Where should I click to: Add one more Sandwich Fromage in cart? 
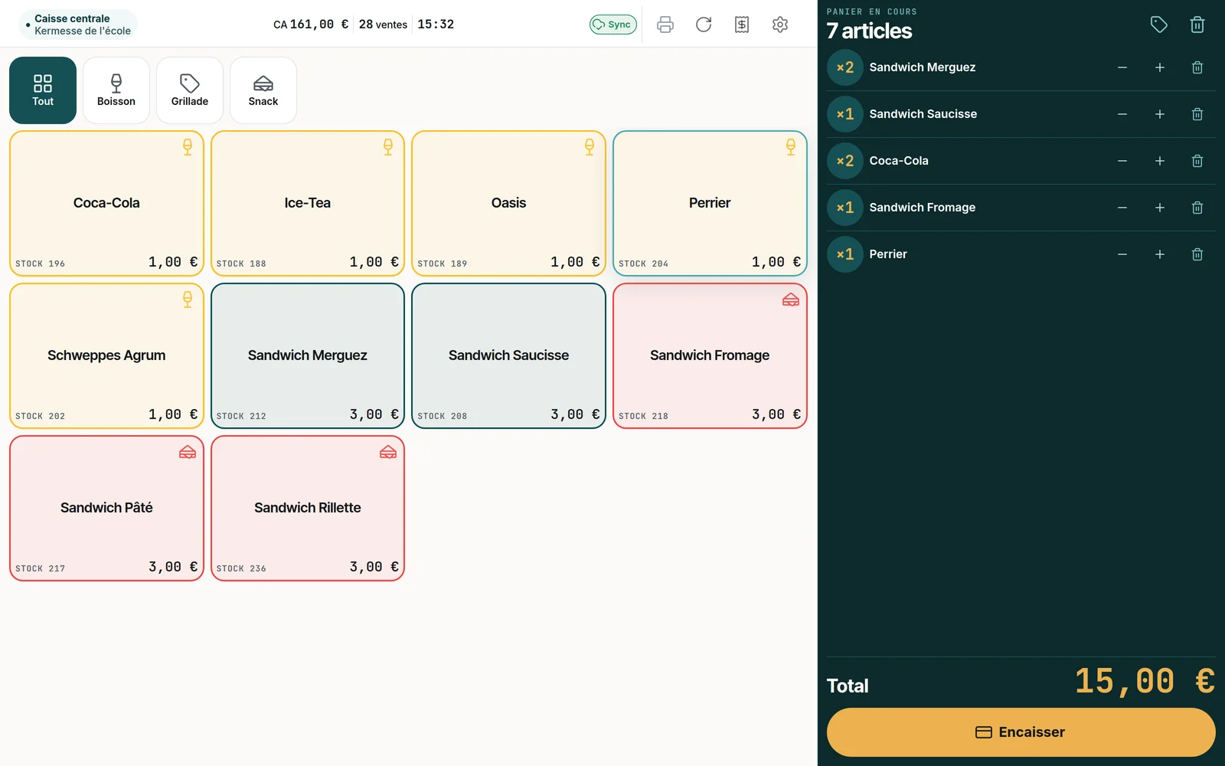tap(1160, 208)
